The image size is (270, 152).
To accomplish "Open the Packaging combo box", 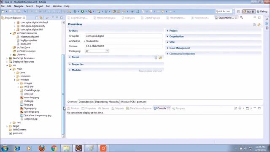I will pos(97,51).
